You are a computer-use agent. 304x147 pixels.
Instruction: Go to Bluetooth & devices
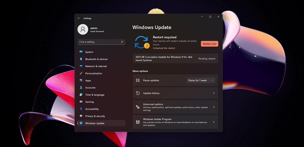pyautogui.click(x=102, y=59)
